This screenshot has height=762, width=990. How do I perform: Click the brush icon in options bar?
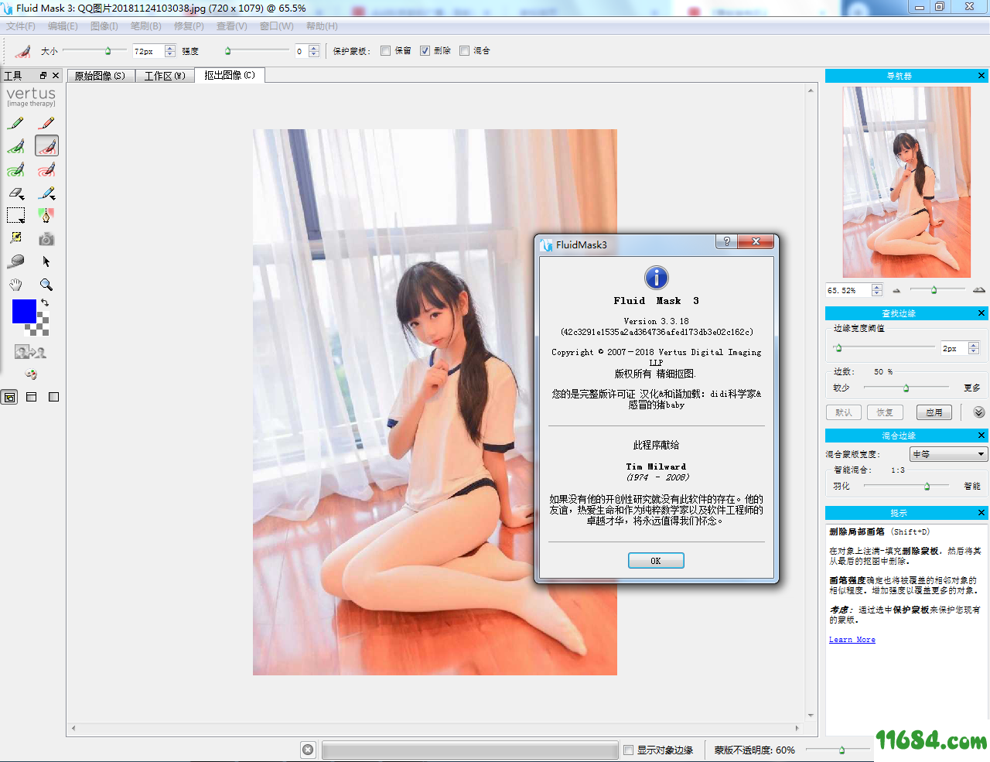23,51
